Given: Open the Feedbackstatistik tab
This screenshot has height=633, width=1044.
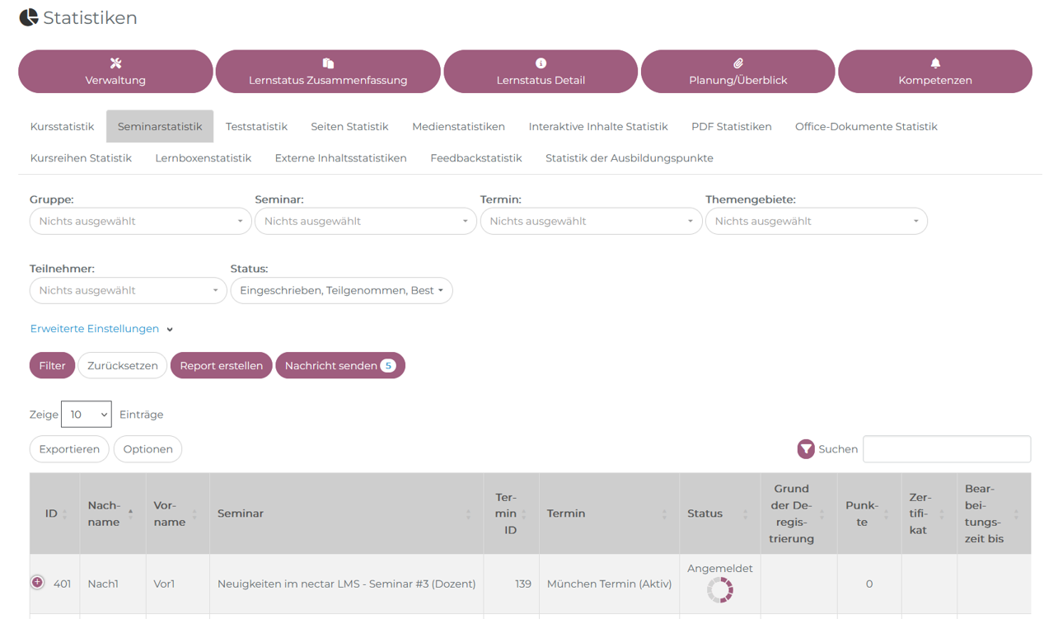Looking at the screenshot, I should point(475,158).
